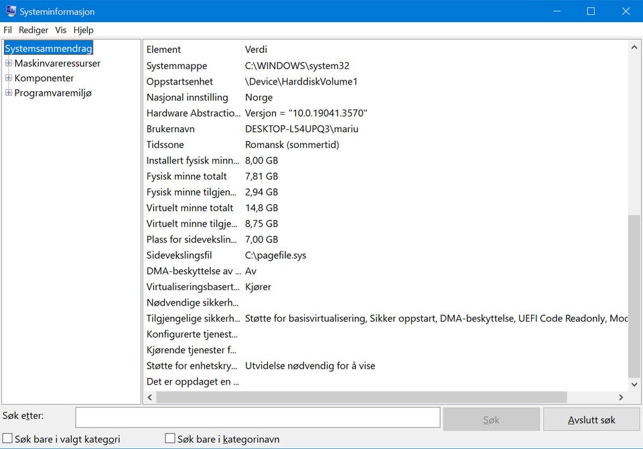Screen dimensions: 643x449
Task: Select the \Device\HarddiskVolume1 value
Action: point(301,82)
